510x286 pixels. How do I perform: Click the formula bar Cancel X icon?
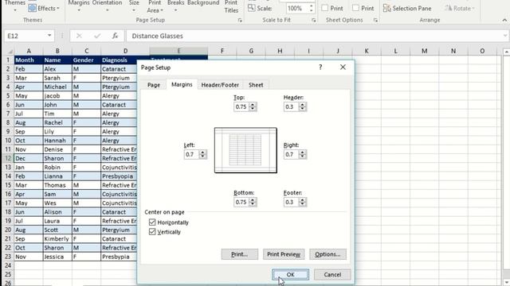click(79, 36)
